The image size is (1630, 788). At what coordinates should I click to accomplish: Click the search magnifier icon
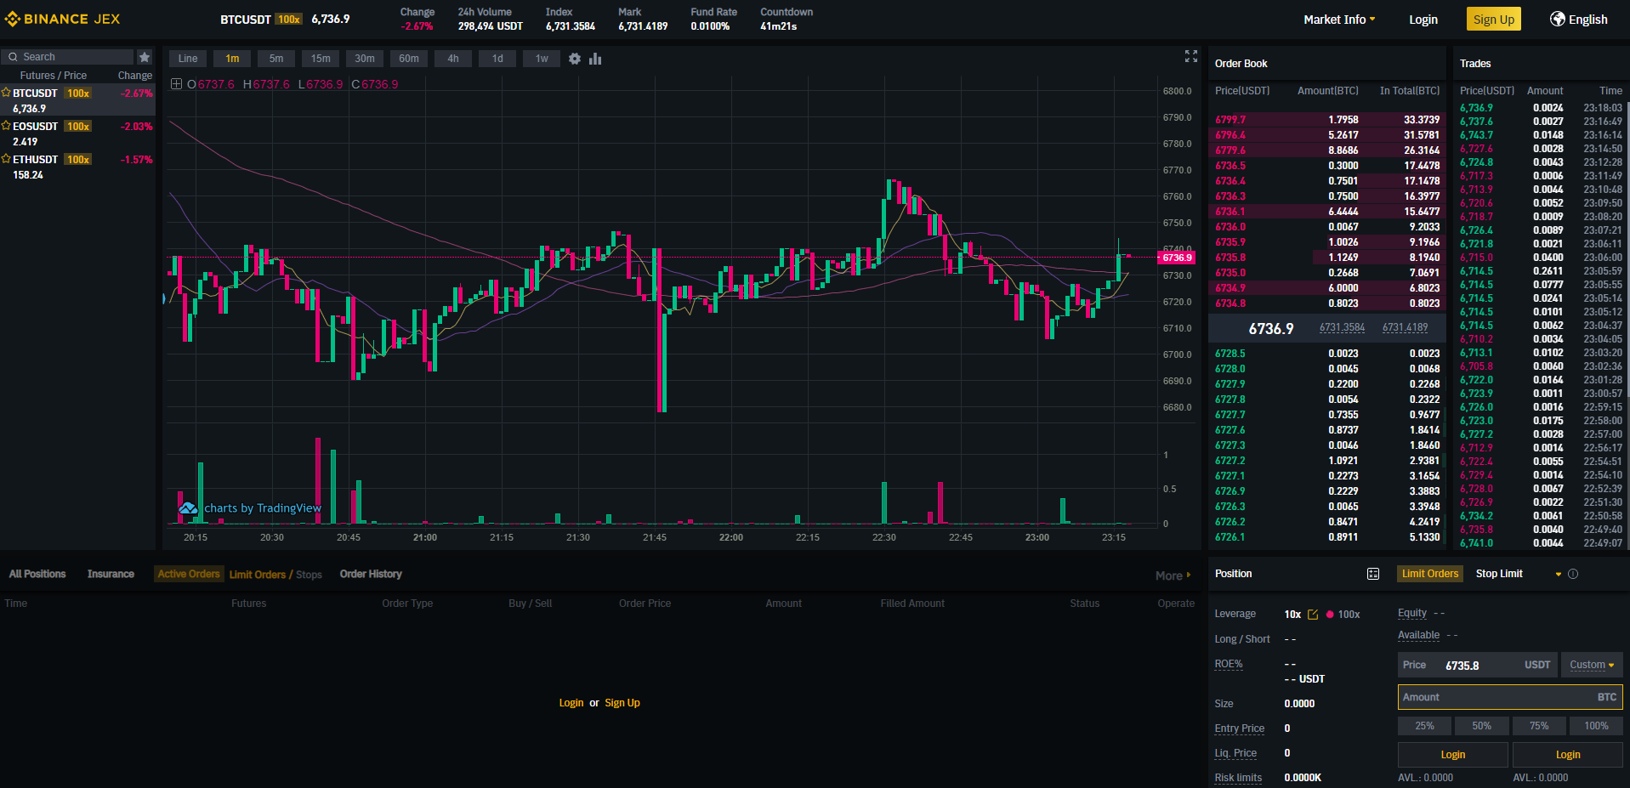(13, 57)
